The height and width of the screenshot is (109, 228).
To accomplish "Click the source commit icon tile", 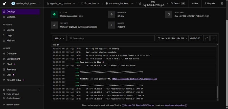I will click(111, 25).
